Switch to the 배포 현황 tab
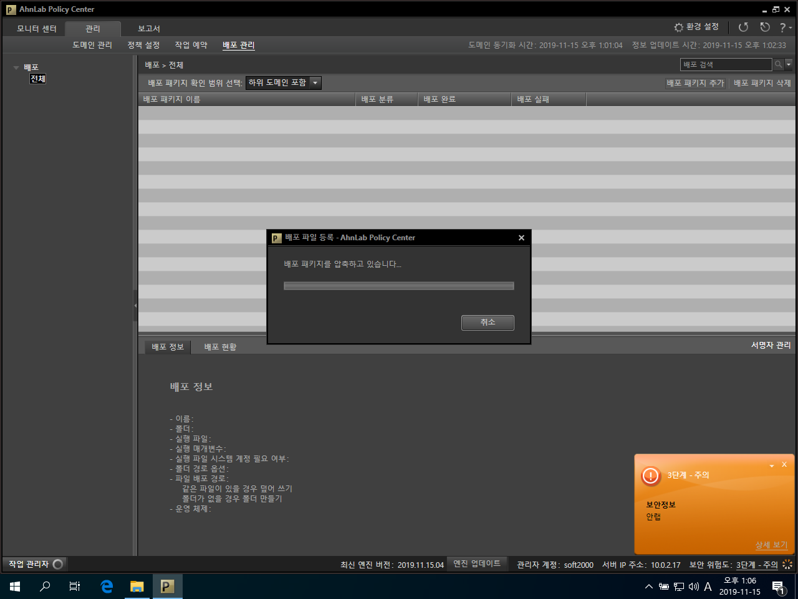 (x=220, y=347)
